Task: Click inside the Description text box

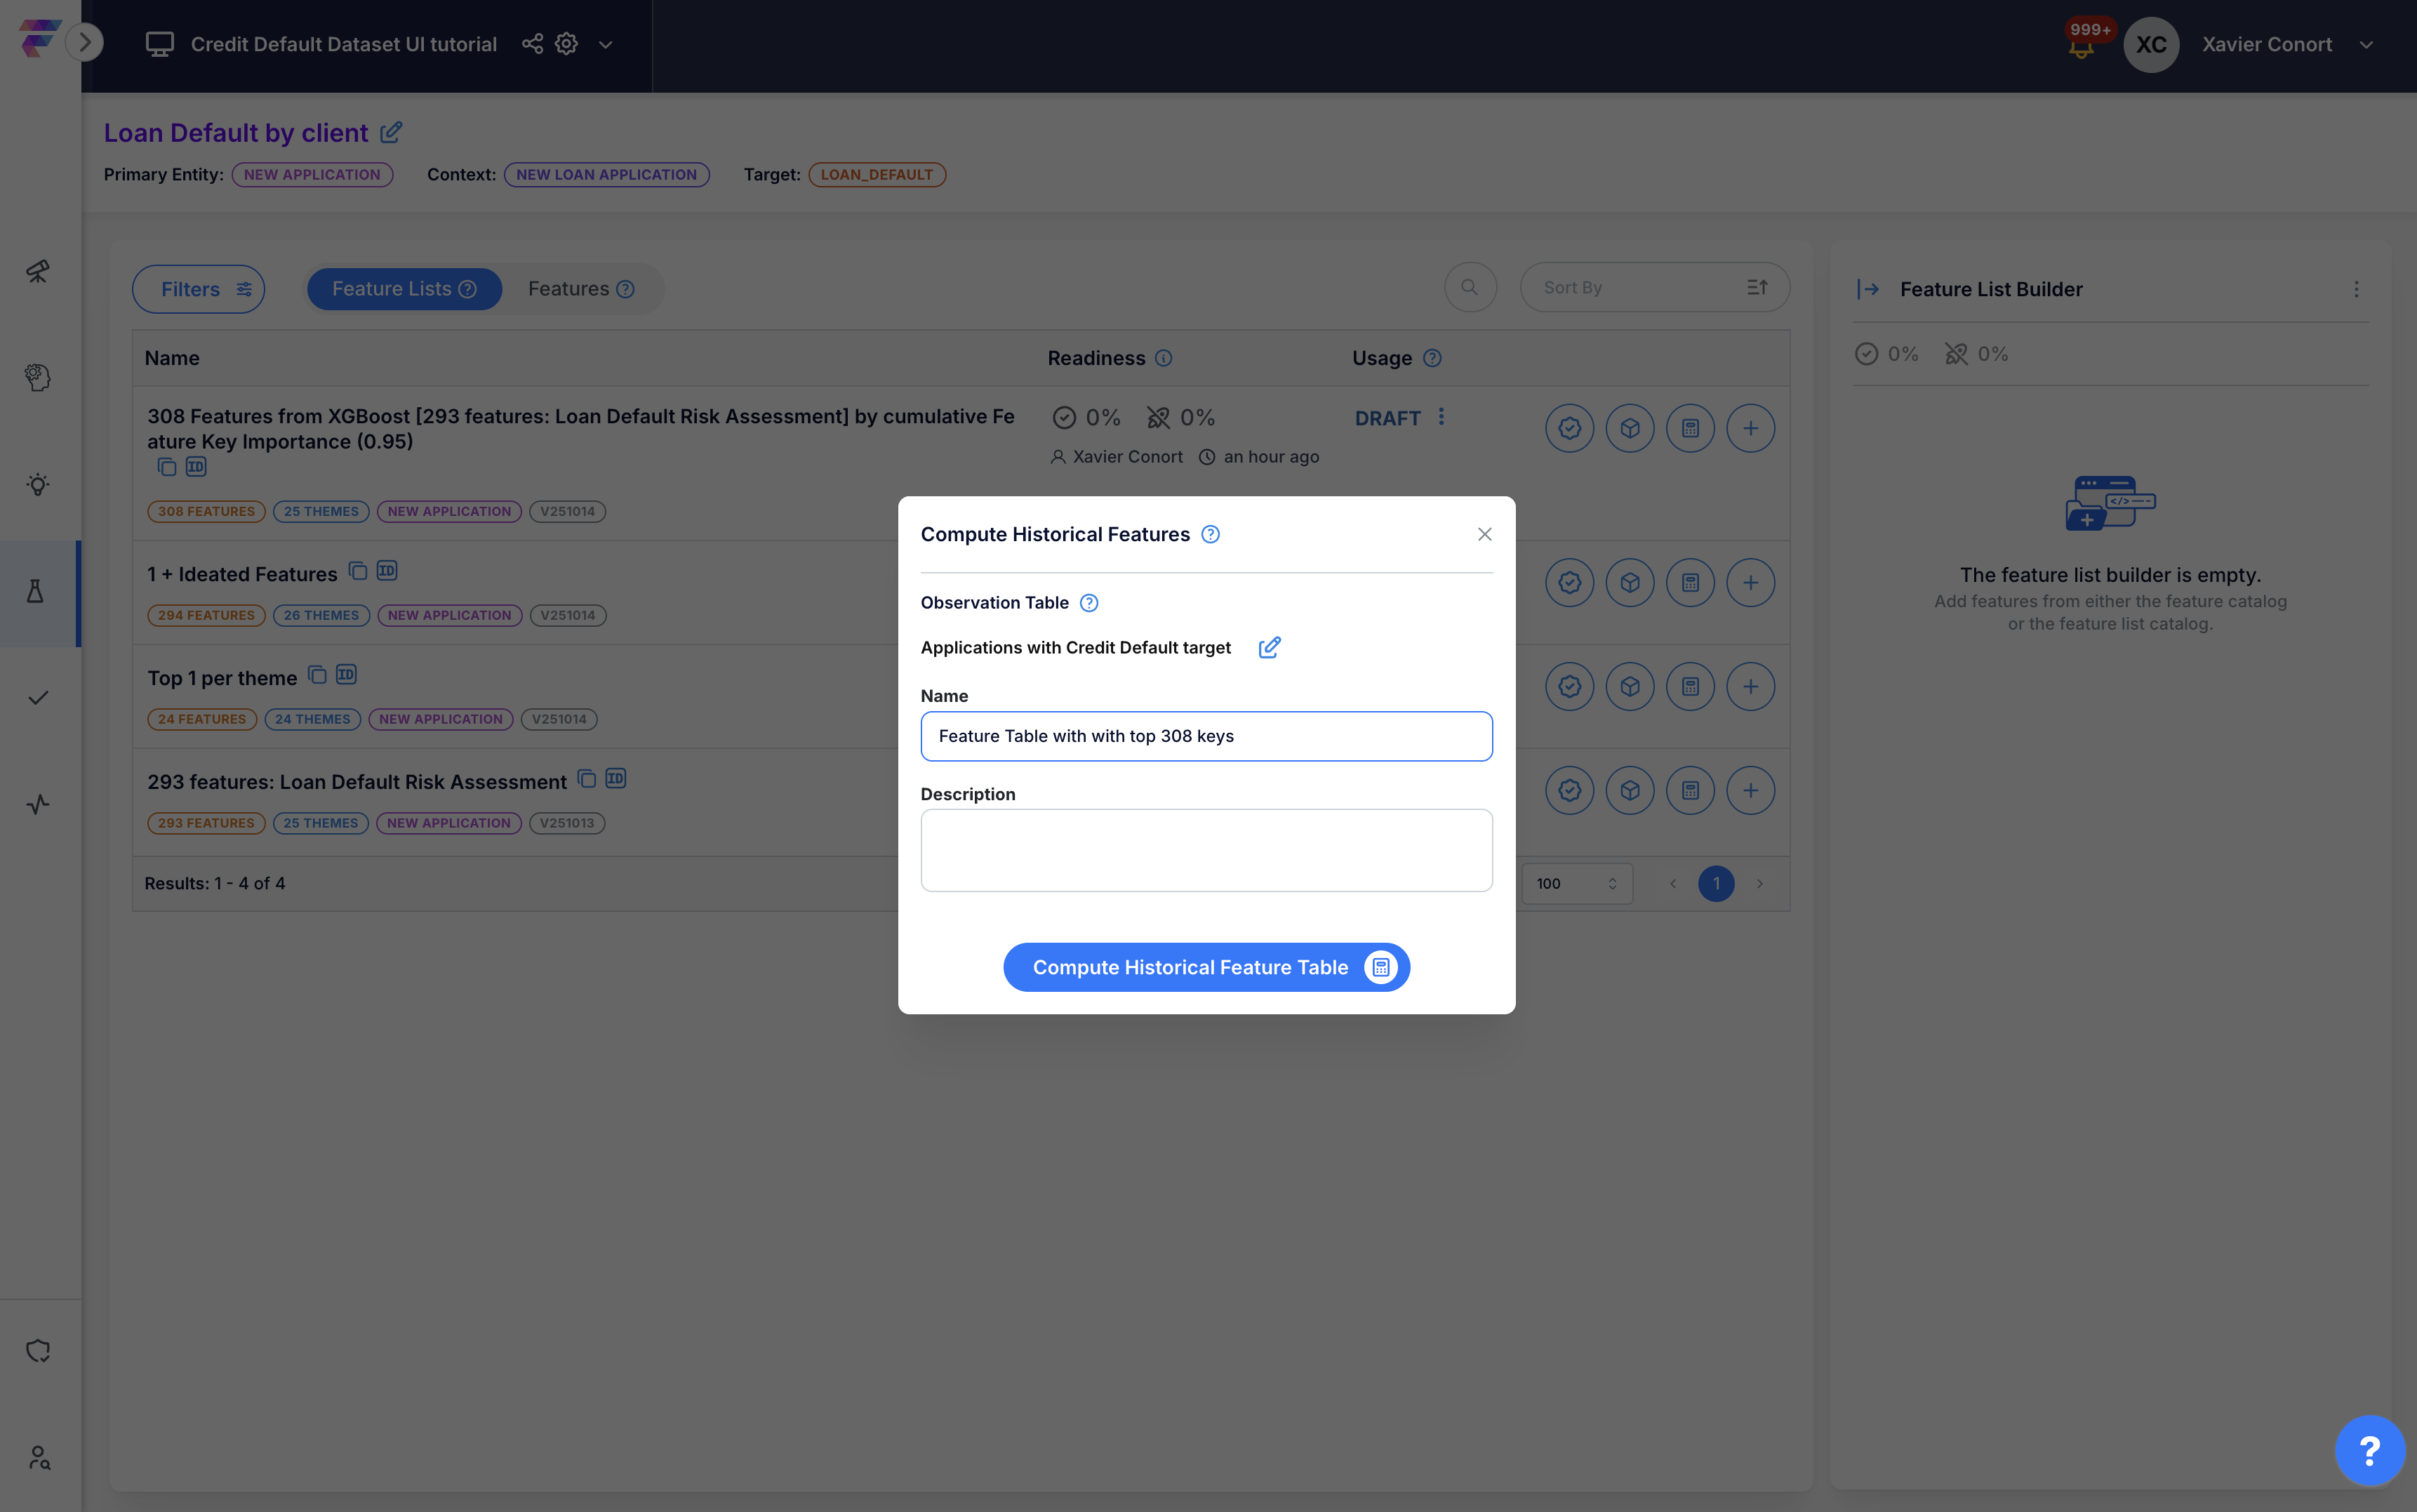Action: [x=1206, y=850]
